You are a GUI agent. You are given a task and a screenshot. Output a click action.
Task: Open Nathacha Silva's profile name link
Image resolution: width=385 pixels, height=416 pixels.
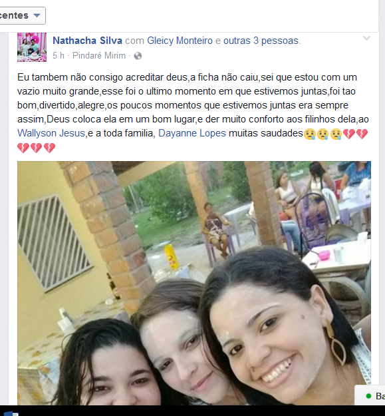pos(88,41)
